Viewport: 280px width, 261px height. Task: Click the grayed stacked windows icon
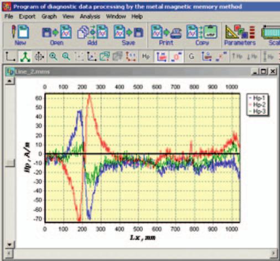pyautogui.click(x=117, y=56)
